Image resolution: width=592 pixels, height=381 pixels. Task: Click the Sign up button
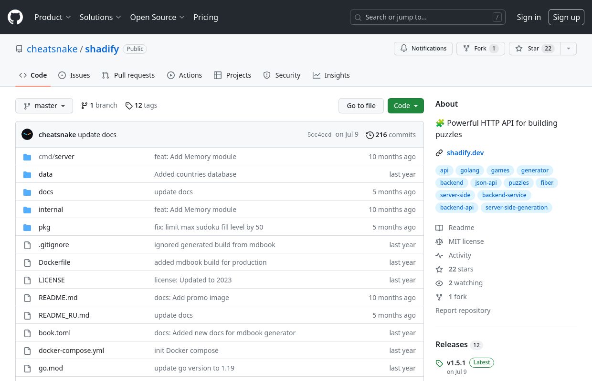tap(566, 17)
